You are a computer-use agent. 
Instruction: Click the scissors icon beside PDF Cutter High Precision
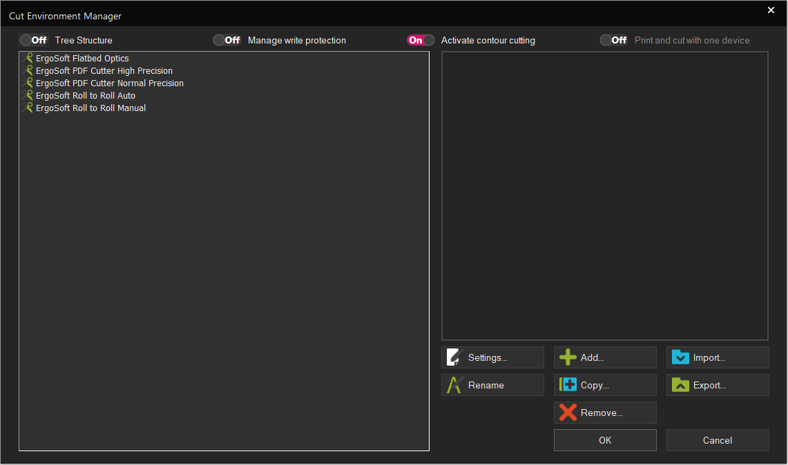[x=28, y=71]
